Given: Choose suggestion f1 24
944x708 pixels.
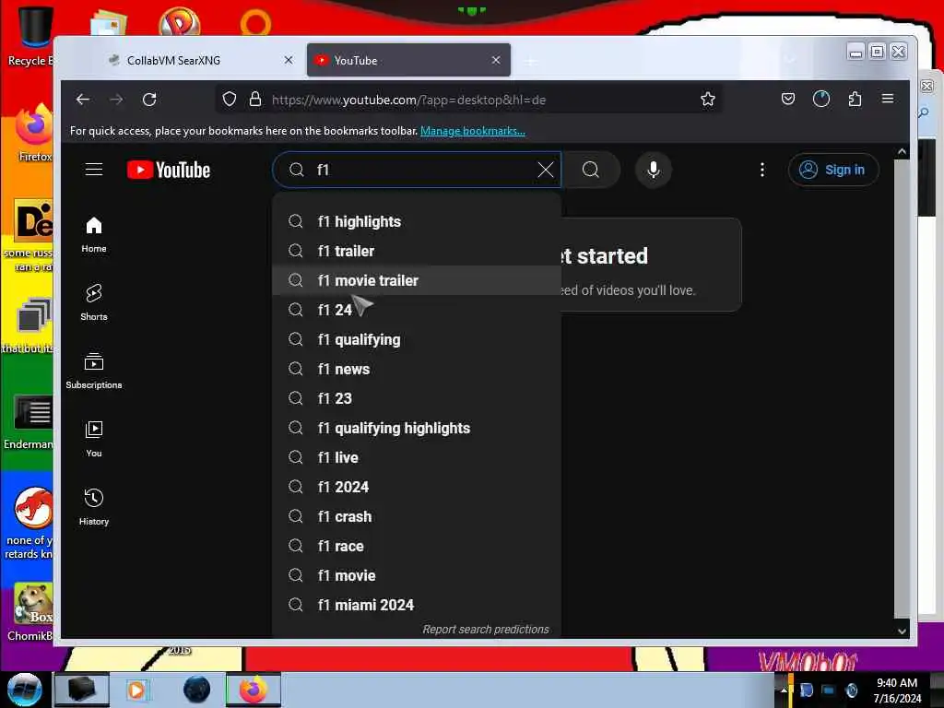Looking at the screenshot, I should (x=417, y=310).
